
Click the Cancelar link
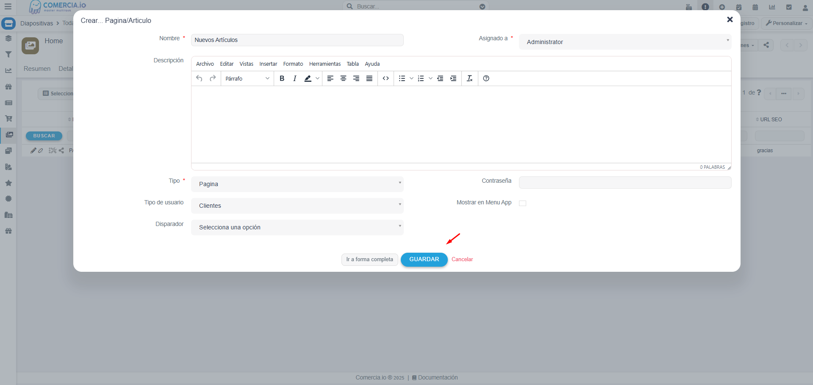point(462,259)
